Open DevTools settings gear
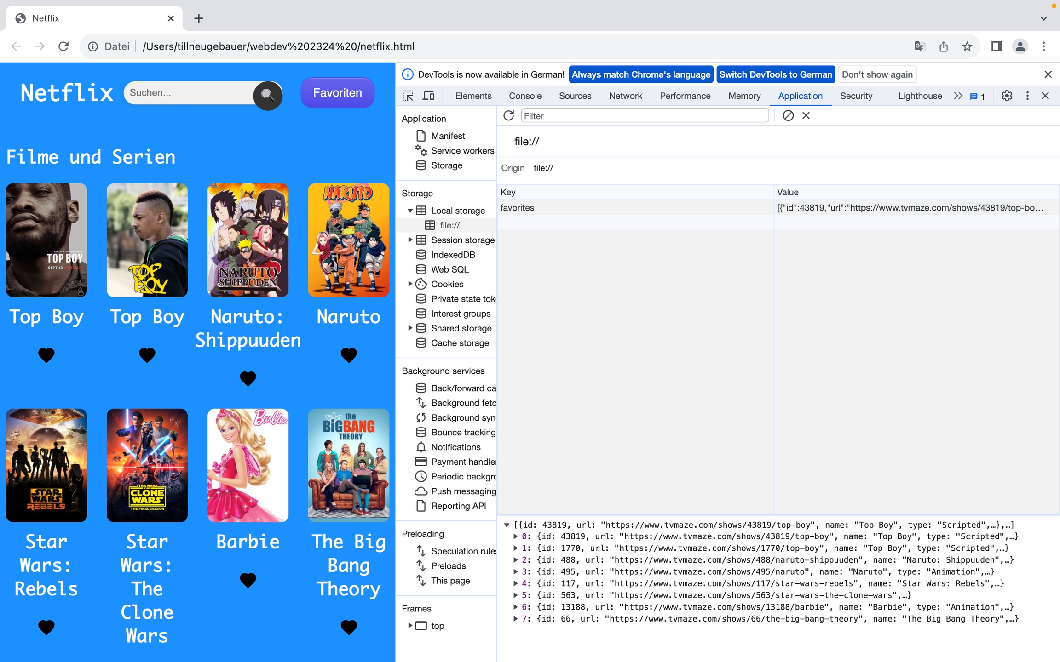The width and height of the screenshot is (1060, 662). tap(1007, 96)
